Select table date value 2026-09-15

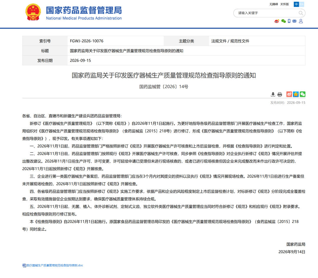[x=80, y=61]
